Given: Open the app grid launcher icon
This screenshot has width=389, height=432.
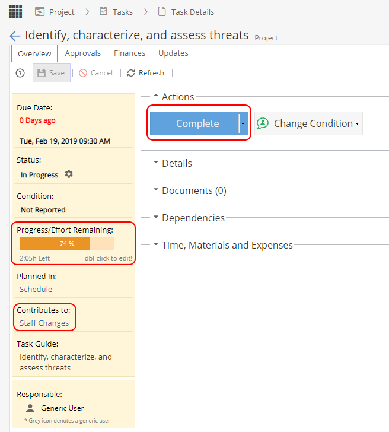Looking at the screenshot, I should point(15,12).
